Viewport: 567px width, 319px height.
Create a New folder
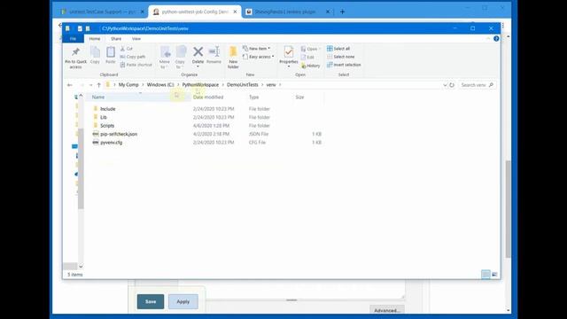click(233, 58)
